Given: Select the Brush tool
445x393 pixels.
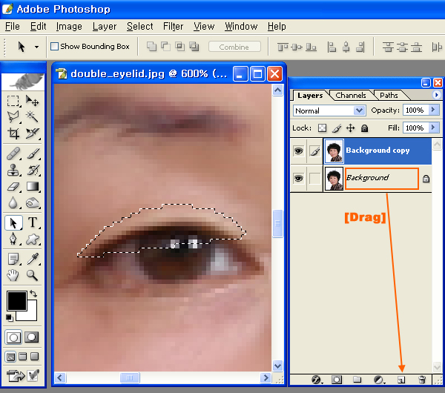Looking at the screenshot, I should coord(32,153).
